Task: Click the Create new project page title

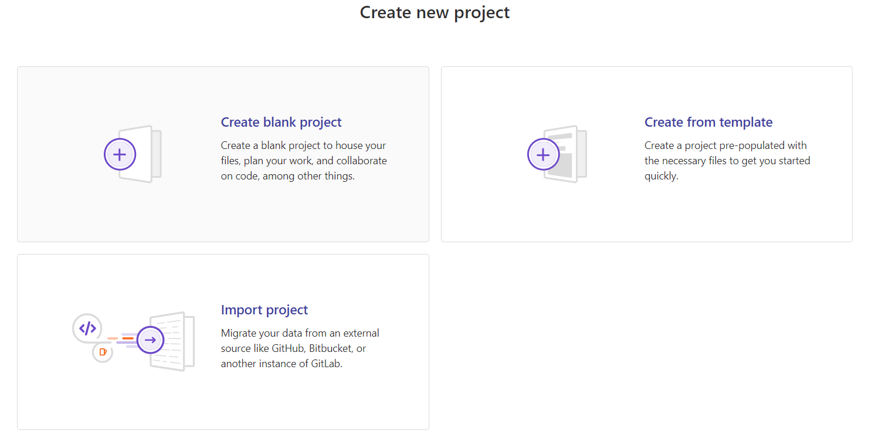Action: click(435, 12)
